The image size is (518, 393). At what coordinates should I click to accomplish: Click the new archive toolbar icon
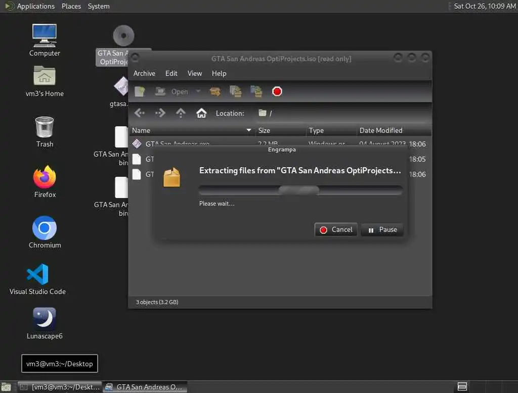(x=140, y=91)
